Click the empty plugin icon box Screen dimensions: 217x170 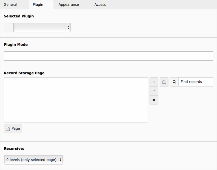[x=8, y=28]
